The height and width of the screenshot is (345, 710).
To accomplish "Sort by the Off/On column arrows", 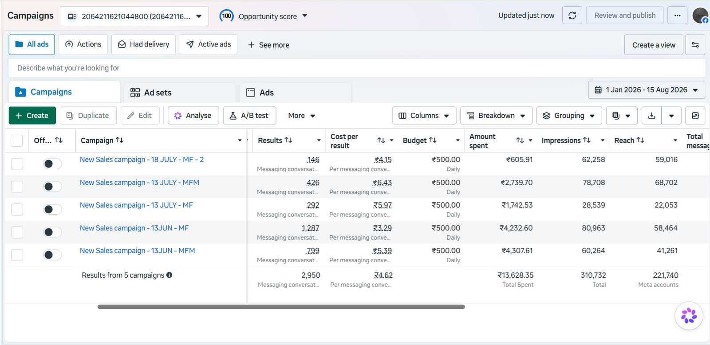I will [x=59, y=140].
